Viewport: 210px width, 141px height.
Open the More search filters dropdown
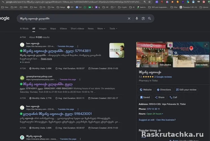(x=101, y=28)
